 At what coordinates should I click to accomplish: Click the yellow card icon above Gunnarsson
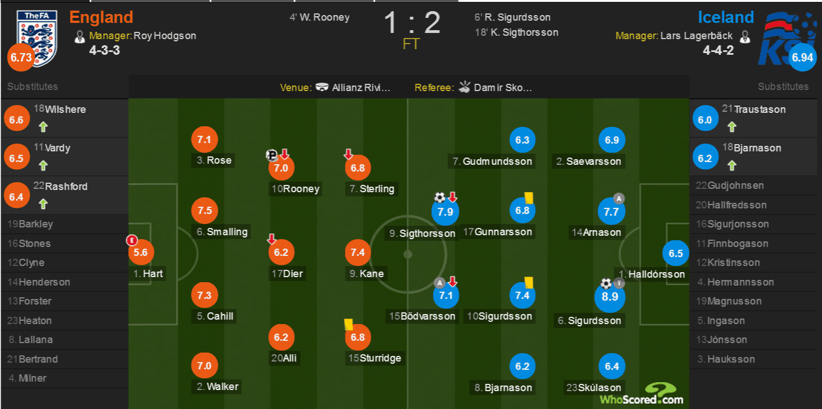[528, 198]
